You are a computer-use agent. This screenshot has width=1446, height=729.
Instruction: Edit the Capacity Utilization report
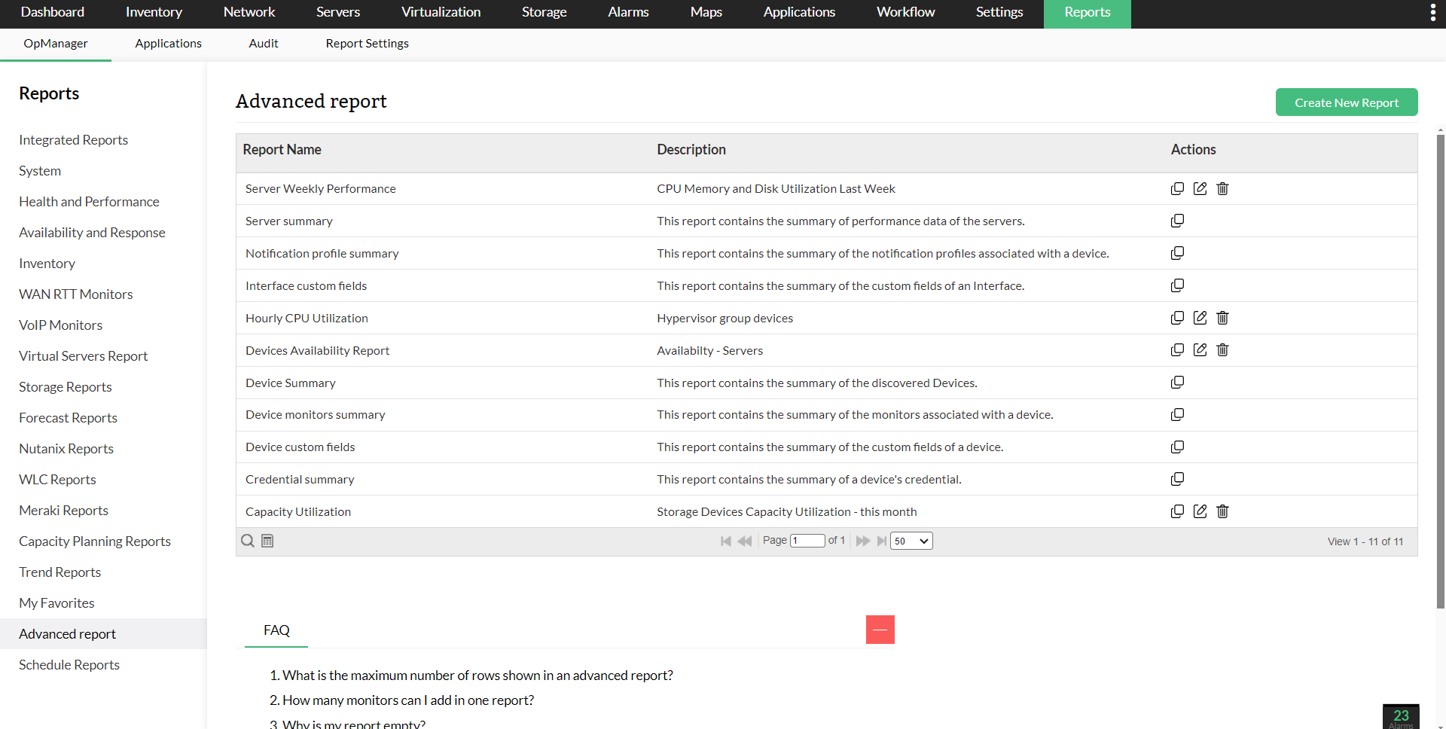tap(1200, 511)
